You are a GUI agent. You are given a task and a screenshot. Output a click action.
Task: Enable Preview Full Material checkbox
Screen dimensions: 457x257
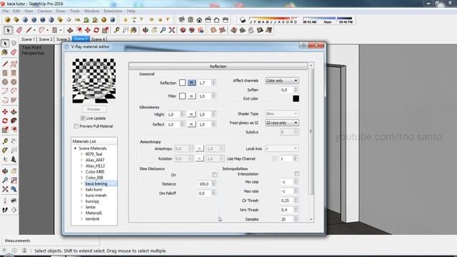coord(76,126)
